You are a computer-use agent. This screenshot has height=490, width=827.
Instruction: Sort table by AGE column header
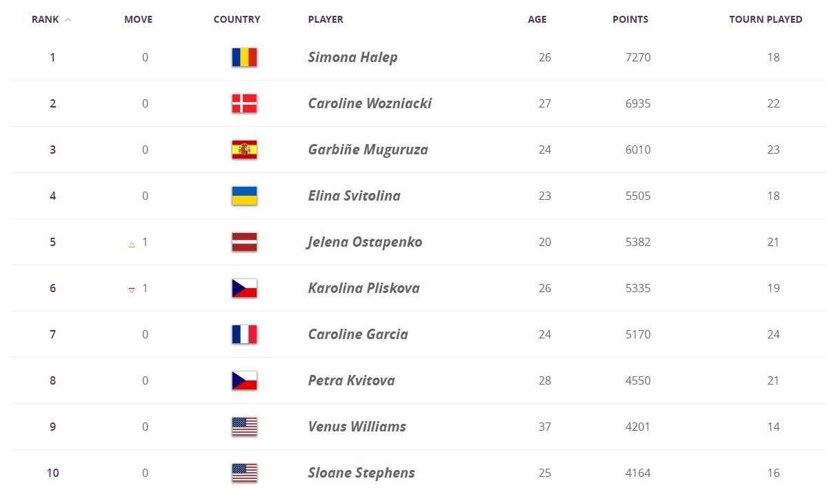click(x=537, y=20)
